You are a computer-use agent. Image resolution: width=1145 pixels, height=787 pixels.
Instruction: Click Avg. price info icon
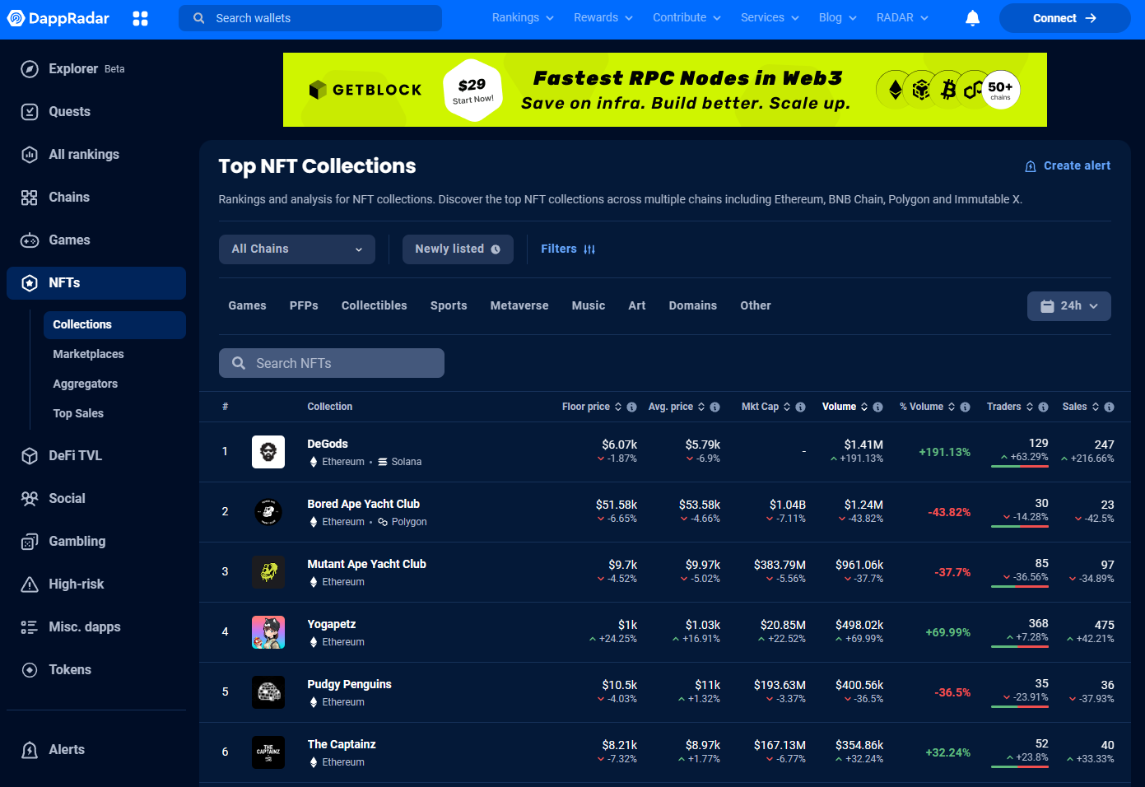pyautogui.click(x=714, y=407)
